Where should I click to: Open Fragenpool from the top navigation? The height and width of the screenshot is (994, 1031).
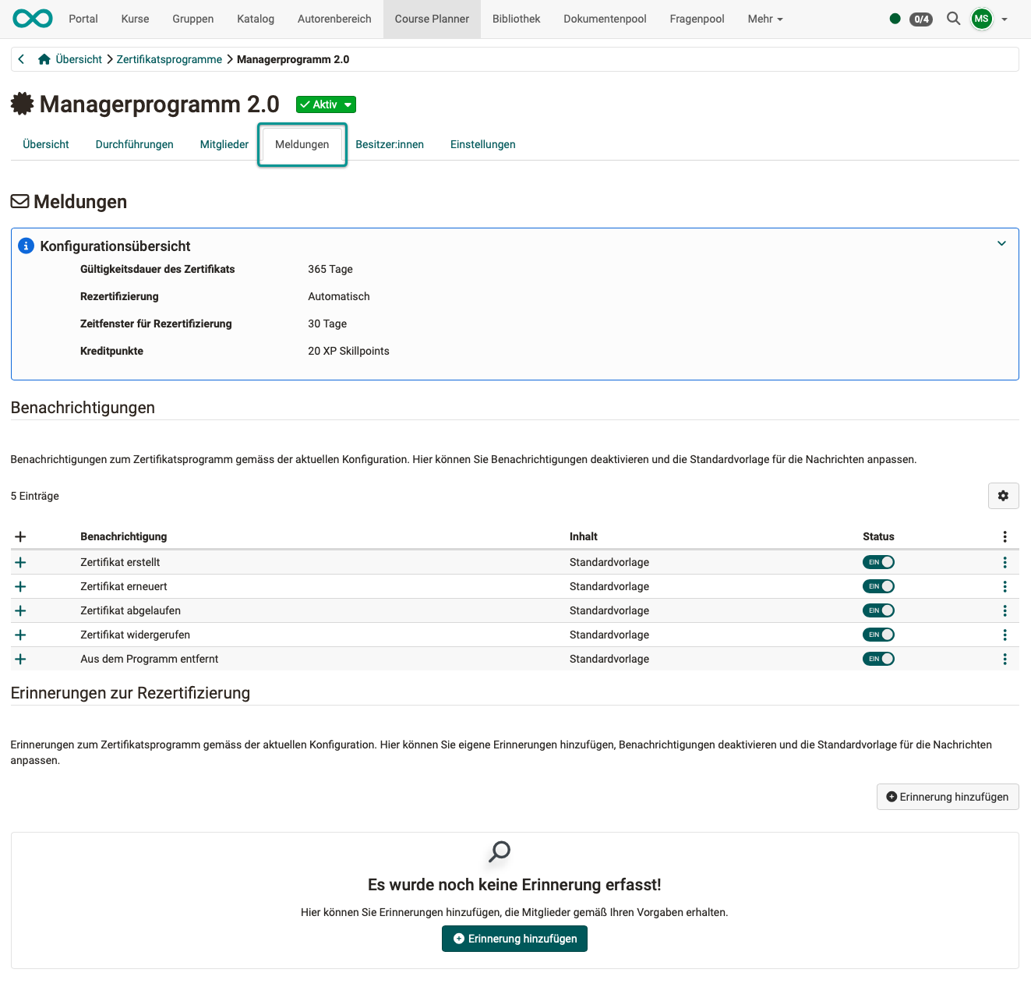696,19
